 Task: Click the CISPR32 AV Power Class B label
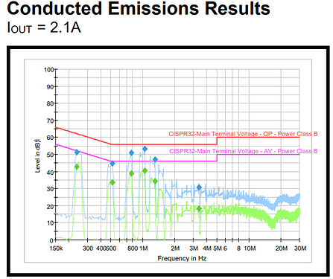tap(244, 151)
